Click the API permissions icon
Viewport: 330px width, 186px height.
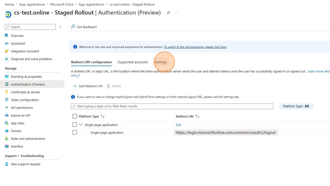pyautogui.click(x=7, y=107)
